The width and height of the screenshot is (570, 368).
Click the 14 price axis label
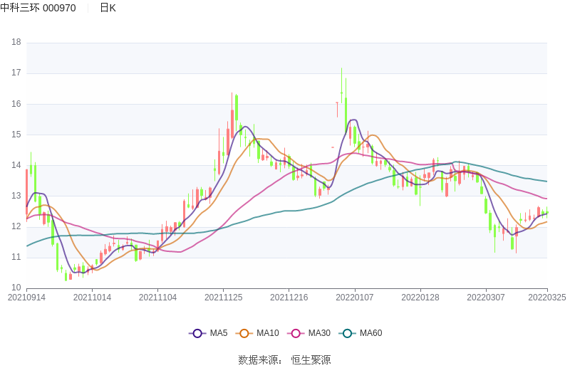click(16, 165)
